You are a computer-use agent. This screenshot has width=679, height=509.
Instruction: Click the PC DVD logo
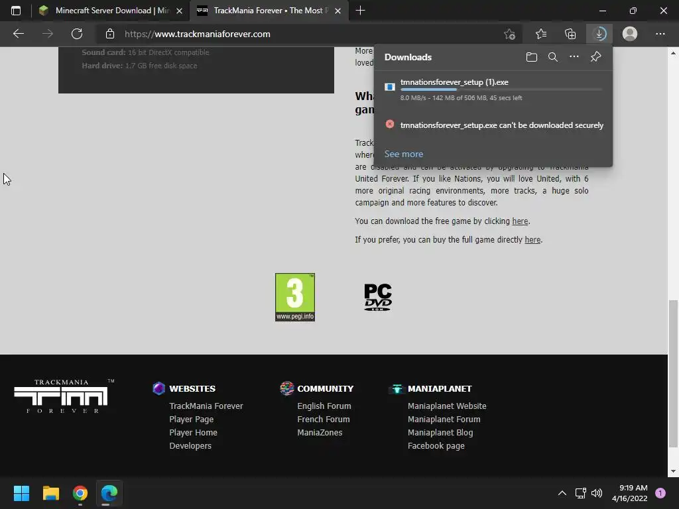(377, 297)
